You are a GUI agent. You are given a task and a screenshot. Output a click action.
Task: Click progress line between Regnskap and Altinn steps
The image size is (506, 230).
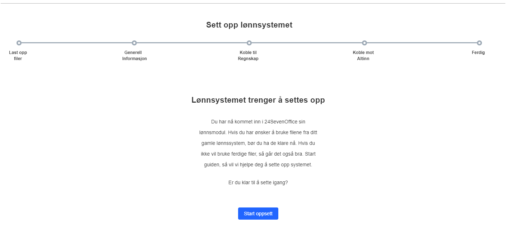(307, 43)
